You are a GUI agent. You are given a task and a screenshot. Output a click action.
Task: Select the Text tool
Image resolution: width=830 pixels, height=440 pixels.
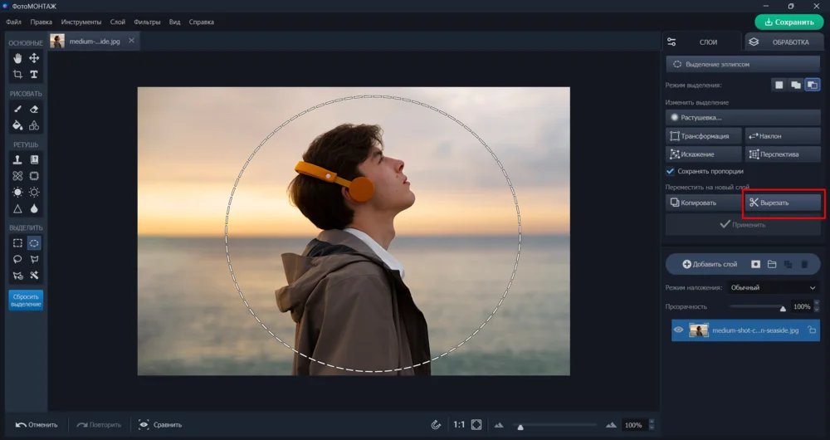(x=34, y=74)
